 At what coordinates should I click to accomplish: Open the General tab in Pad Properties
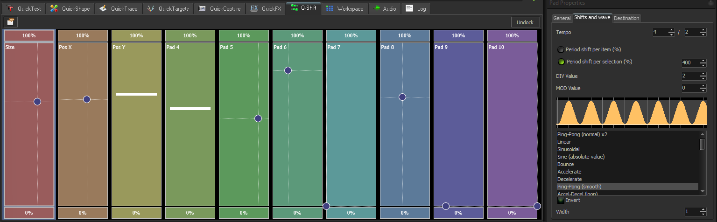(x=562, y=18)
